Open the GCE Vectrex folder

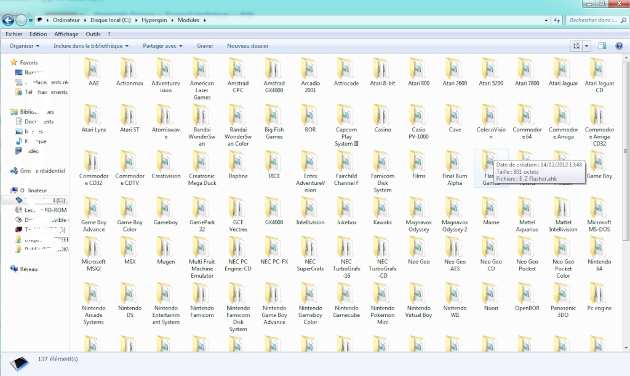238,214
